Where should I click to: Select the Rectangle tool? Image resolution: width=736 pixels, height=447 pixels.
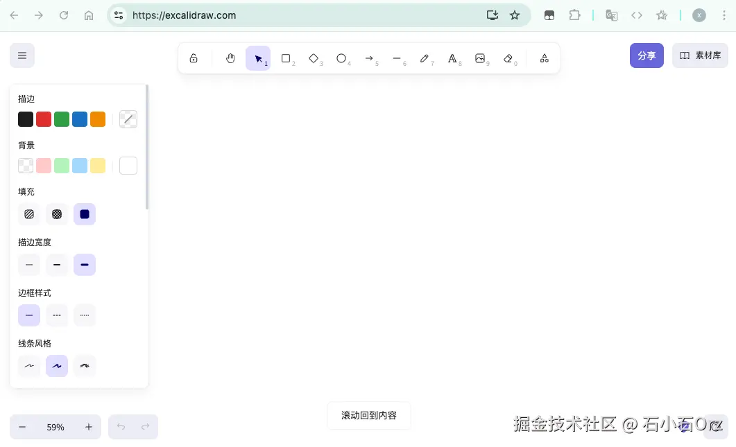point(286,58)
